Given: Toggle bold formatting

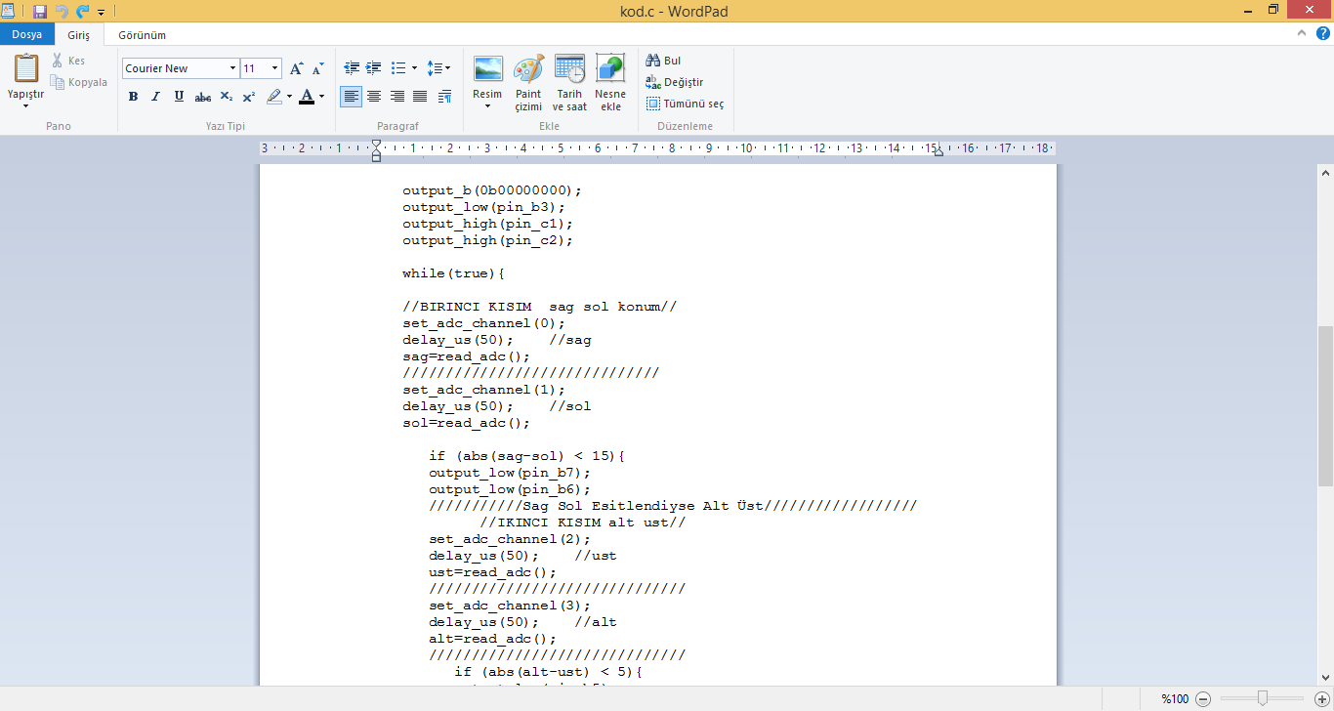Looking at the screenshot, I should coord(133,97).
